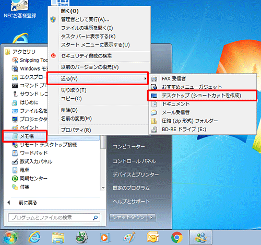
Task: Choose 管理者として実行(A)...
Action: (x=85, y=19)
